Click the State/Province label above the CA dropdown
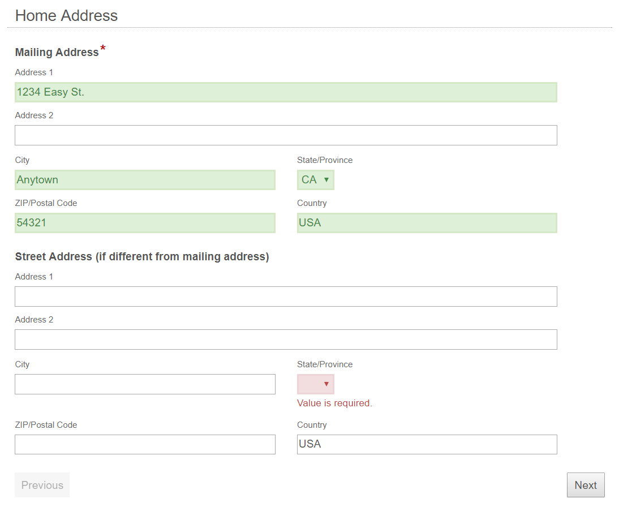Image resolution: width=619 pixels, height=507 pixels. tap(324, 160)
